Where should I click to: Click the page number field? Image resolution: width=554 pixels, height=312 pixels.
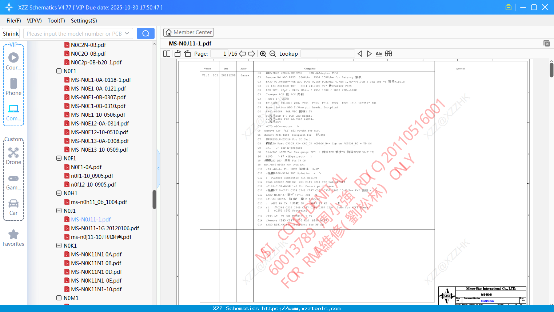[219, 54]
